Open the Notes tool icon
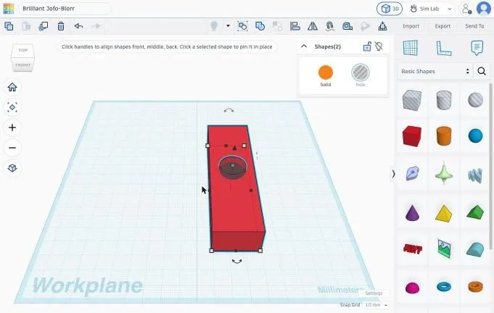The height and width of the screenshot is (313, 494). pos(477,48)
